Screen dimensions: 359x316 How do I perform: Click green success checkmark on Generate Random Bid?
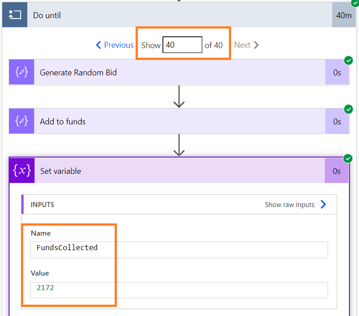349,60
